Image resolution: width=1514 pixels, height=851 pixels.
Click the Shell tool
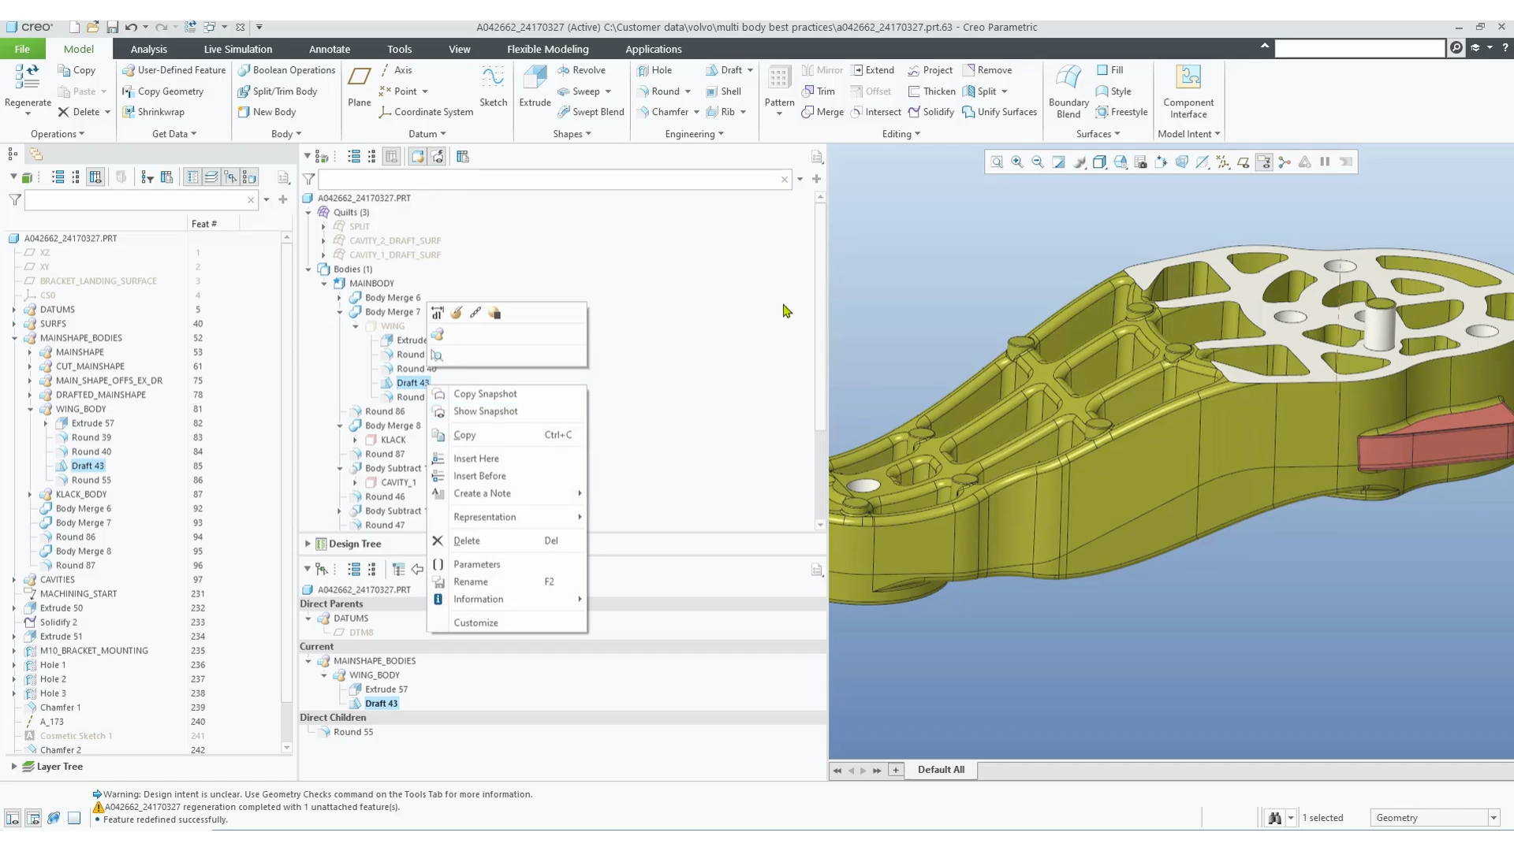(723, 91)
